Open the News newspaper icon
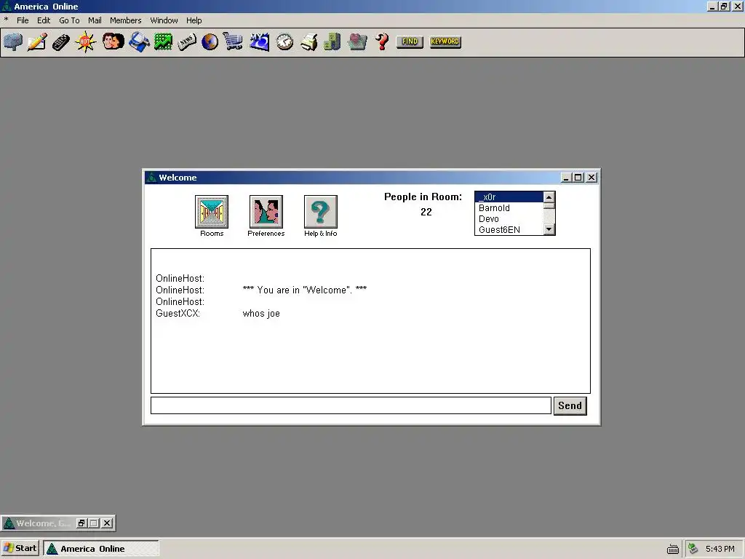Screen dimensions: 745x559 click(187, 41)
